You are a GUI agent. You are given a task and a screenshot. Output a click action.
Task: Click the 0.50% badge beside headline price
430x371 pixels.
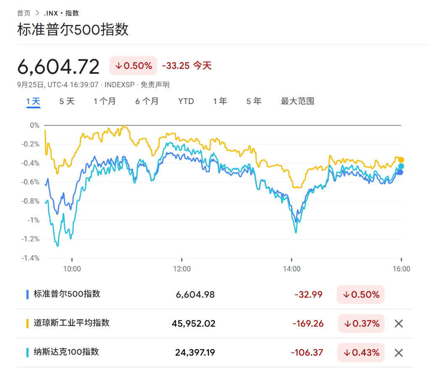pyautogui.click(x=133, y=66)
